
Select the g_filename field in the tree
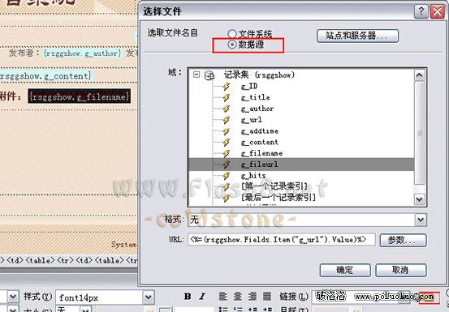click(261, 153)
